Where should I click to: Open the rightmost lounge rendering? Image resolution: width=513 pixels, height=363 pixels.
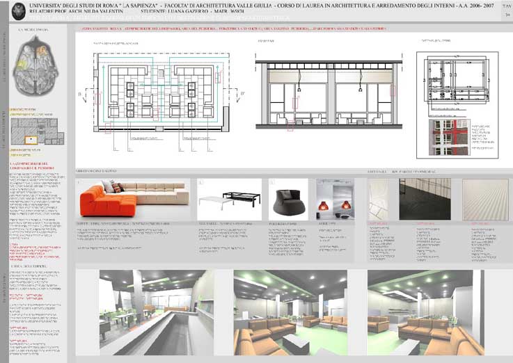coord(426,312)
